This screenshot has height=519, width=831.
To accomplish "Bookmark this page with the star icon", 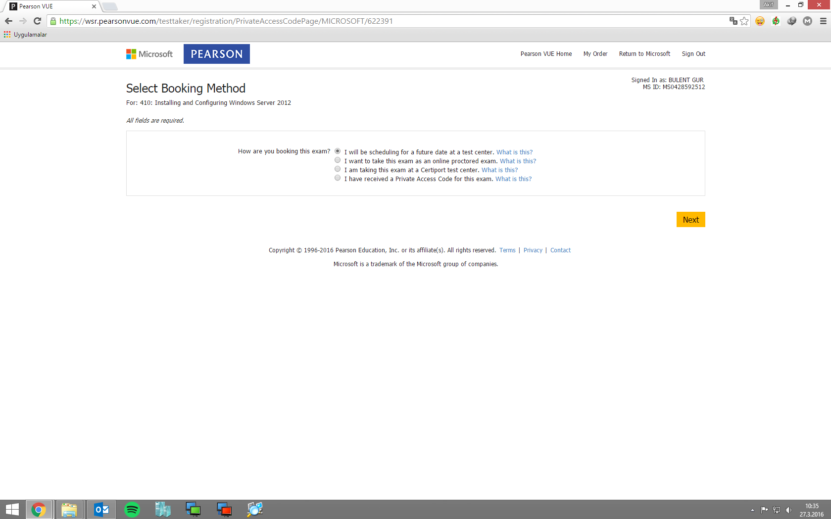I will [x=744, y=21].
